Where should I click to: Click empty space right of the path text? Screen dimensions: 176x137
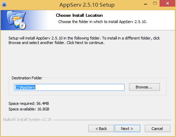click(x=80, y=87)
